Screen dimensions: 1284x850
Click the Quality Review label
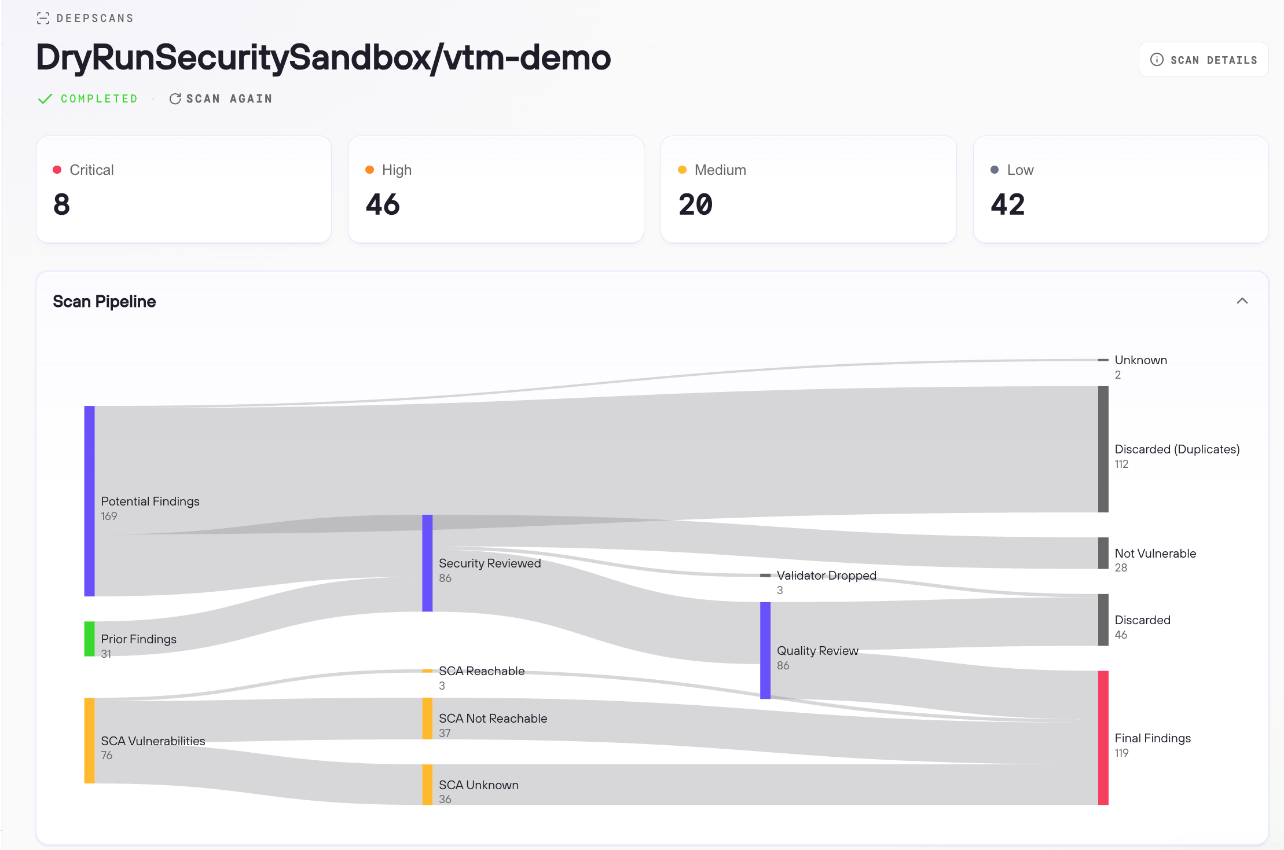[817, 651]
